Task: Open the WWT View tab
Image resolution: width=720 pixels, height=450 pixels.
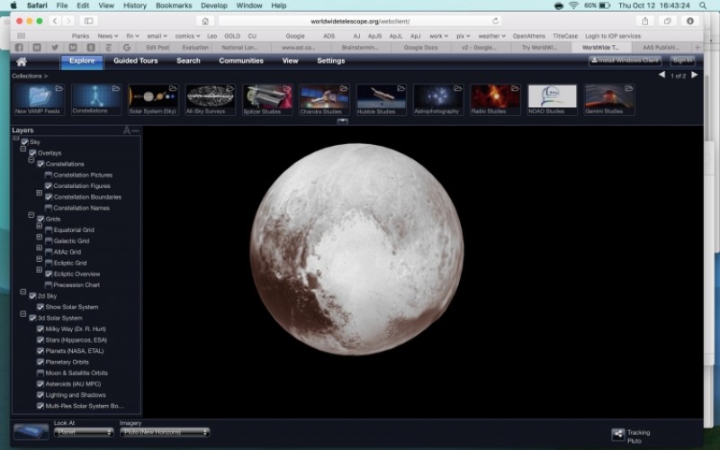Action: pyautogui.click(x=290, y=60)
